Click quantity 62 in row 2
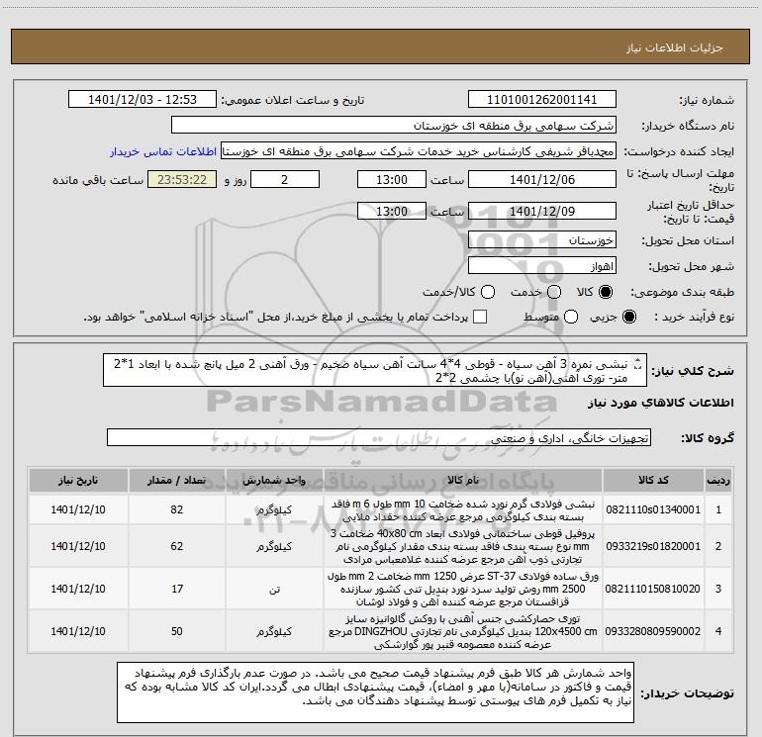Screen dimensions: 762x737 pos(177,546)
